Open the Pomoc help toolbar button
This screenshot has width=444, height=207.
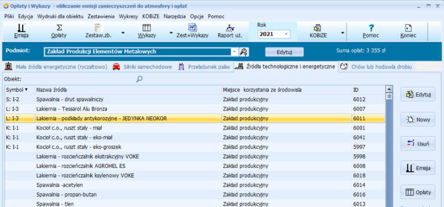[x=371, y=32]
